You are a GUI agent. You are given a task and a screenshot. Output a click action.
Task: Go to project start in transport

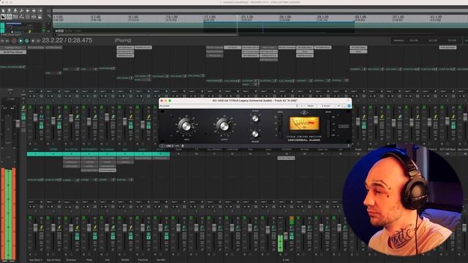pos(2,41)
